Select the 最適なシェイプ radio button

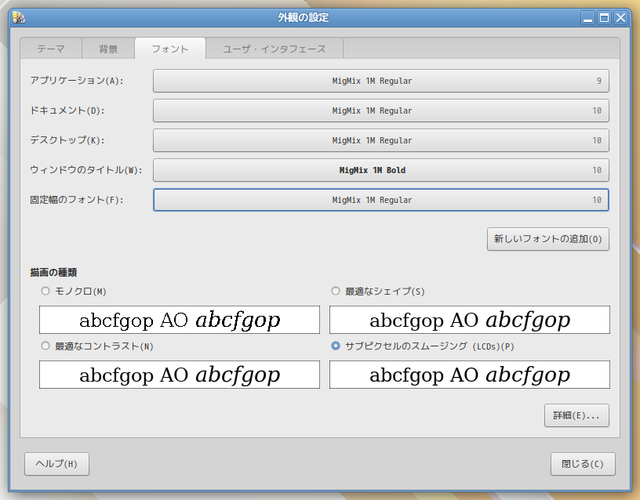pyautogui.click(x=336, y=291)
